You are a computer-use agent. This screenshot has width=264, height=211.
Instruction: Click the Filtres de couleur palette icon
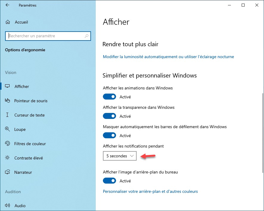coord(8,144)
